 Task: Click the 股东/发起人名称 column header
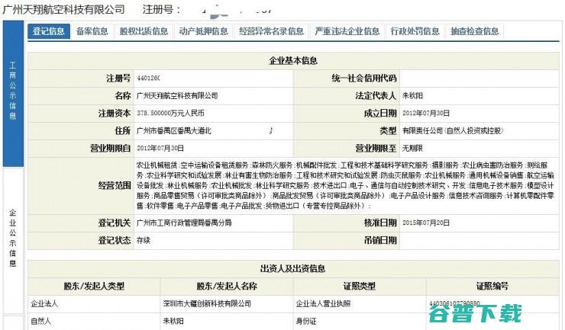(227, 286)
